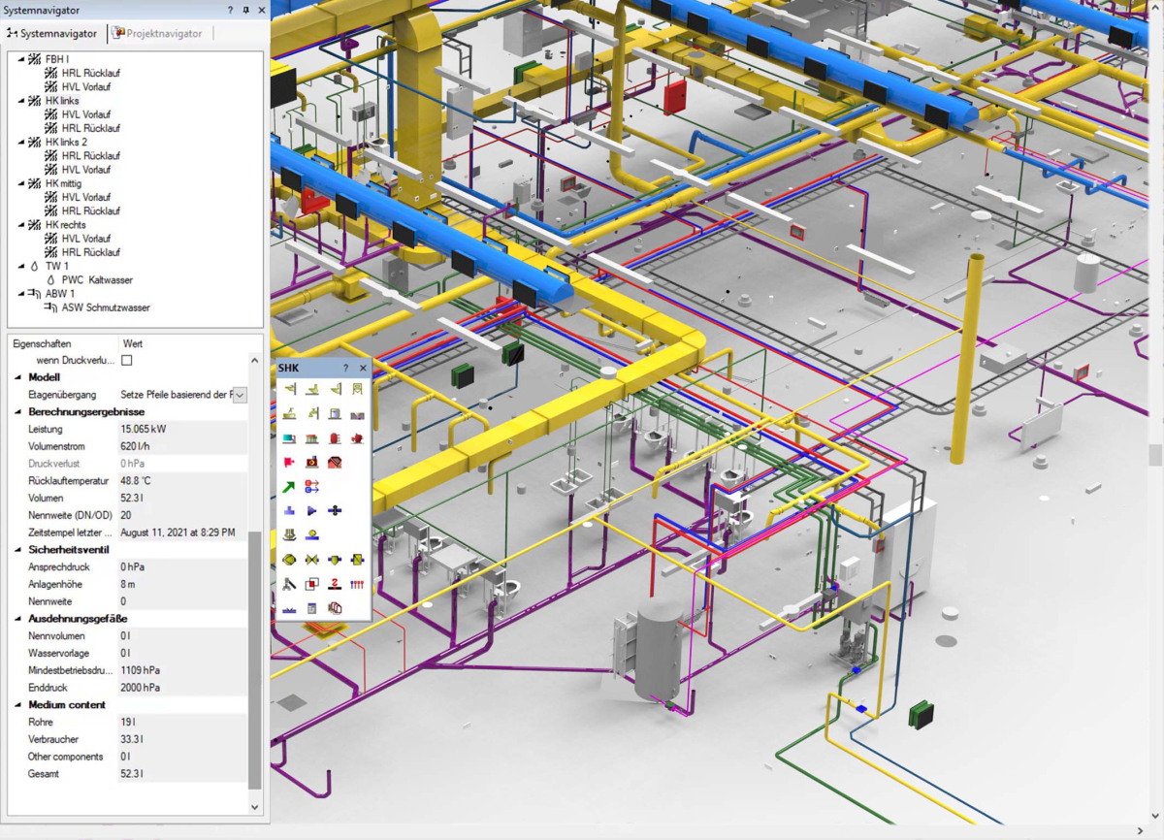Click the green arrow icon in SHK palette

point(289,487)
